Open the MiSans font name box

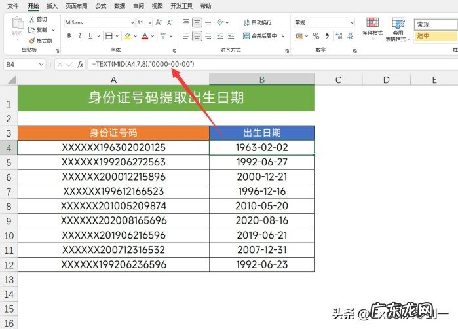(100, 22)
